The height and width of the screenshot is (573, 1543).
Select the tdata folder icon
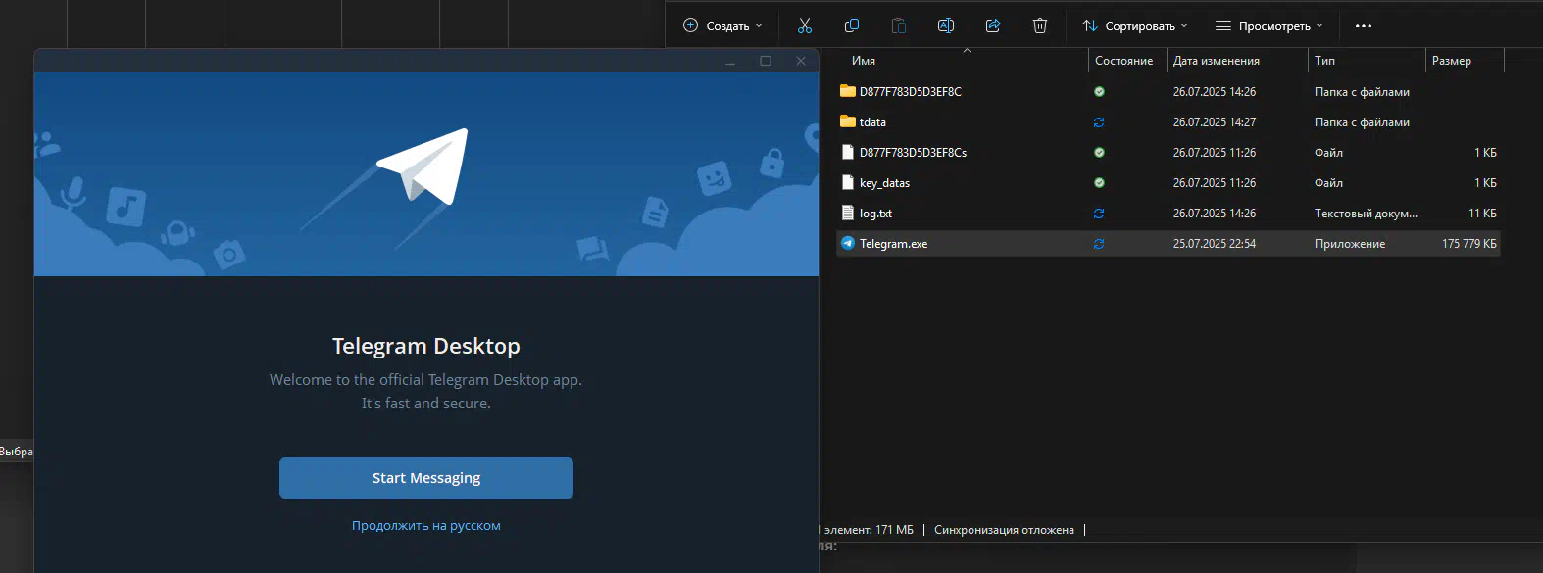tap(848, 121)
